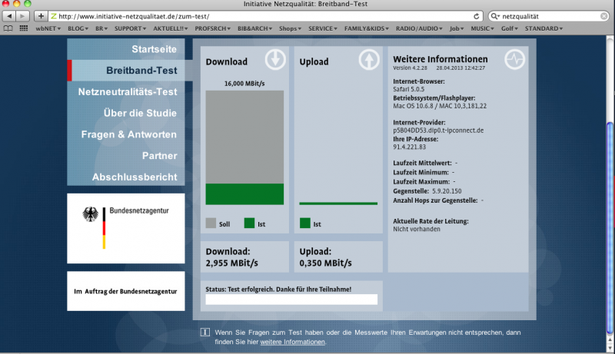The image size is (615, 354).
Task: Click the test status progress bar
Action: [x=291, y=299]
